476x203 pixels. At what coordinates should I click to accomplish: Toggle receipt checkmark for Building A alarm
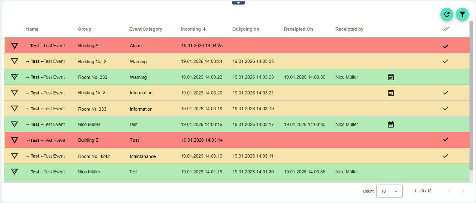click(x=446, y=46)
